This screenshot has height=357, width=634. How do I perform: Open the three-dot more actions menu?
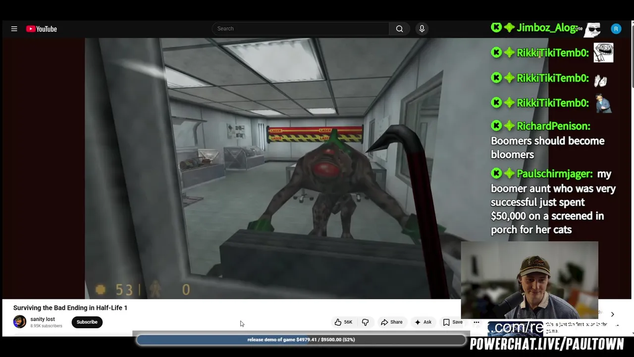click(x=476, y=322)
